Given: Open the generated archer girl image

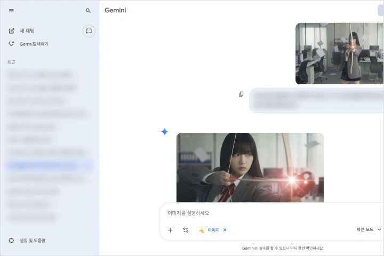Looking at the screenshot, I should point(250,167).
